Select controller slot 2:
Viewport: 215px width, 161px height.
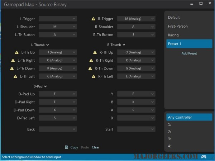[x=189, y=132]
